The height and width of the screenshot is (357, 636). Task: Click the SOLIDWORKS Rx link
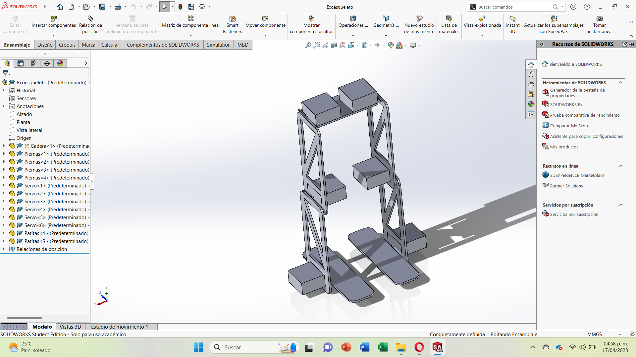[x=566, y=104]
